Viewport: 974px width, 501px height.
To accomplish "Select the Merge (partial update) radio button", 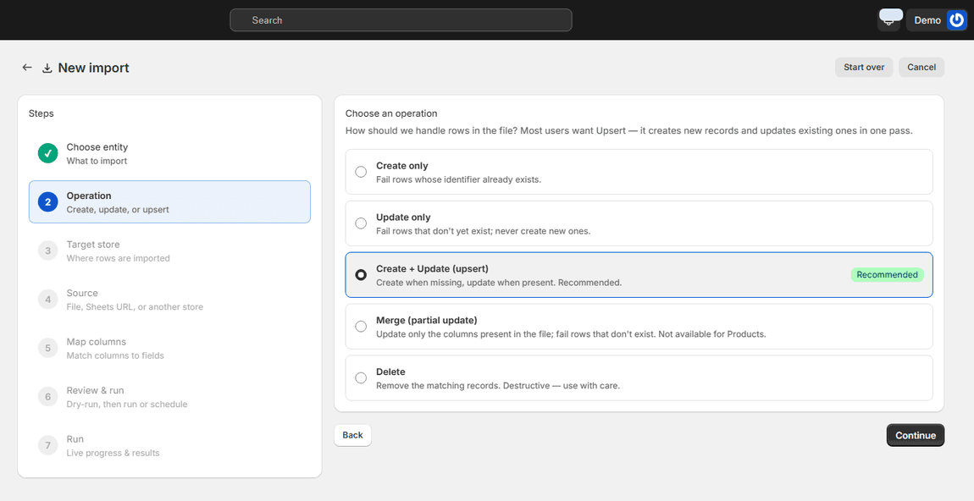I will click(361, 327).
